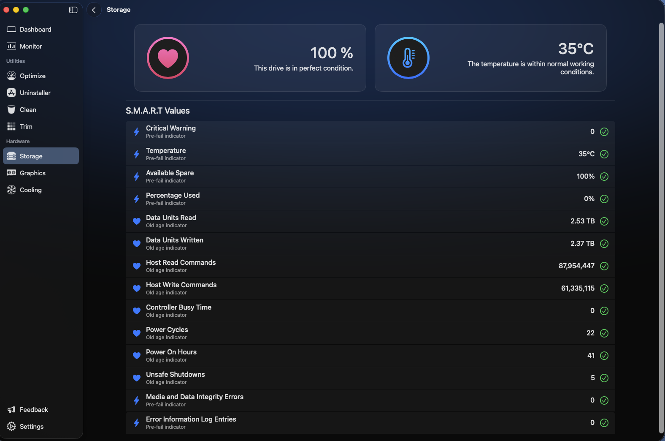Click the Host Write Commands heart icon
This screenshot has width=665, height=441.
tap(137, 288)
